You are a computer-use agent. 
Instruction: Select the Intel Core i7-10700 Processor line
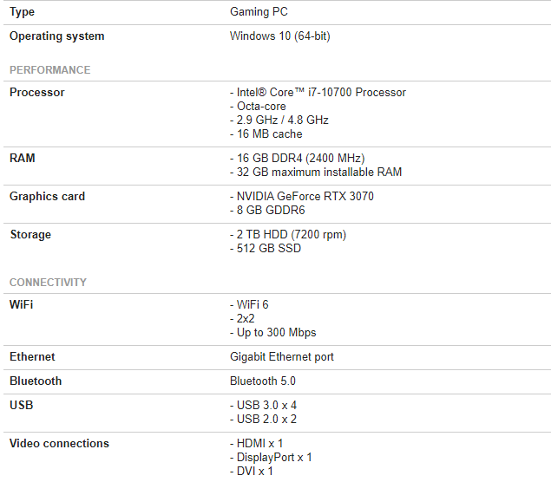318,93
